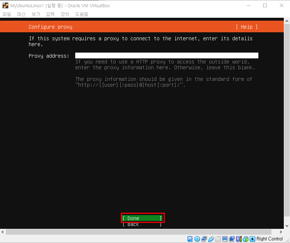Click the mouse integration status icon
Viewport: 290px width, 243px height.
coord(246,239)
